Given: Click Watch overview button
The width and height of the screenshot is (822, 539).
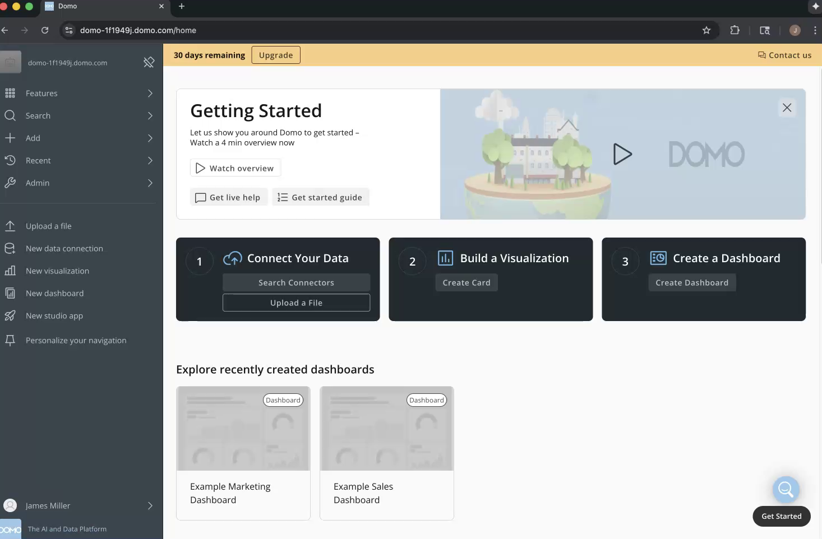Looking at the screenshot, I should tap(235, 168).
